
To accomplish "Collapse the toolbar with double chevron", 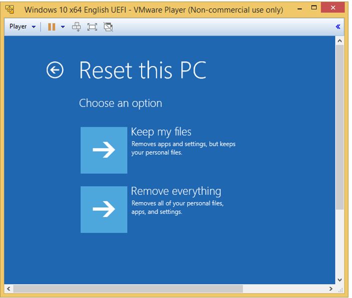I will click(x=338, y=26).
